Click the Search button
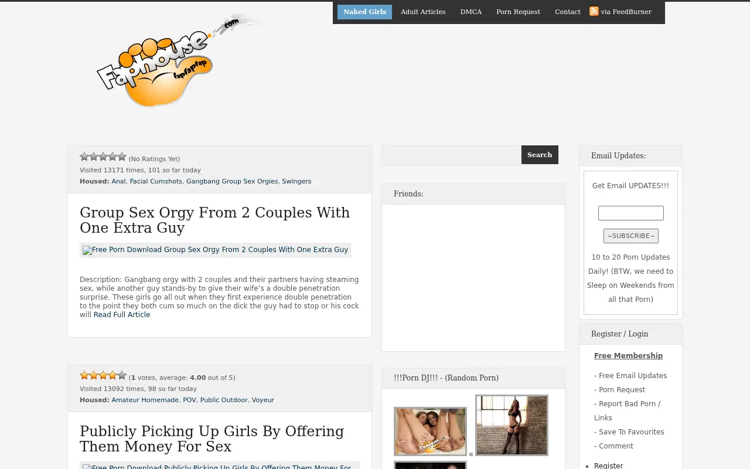The image size is (750, 469). click(540, 155)
